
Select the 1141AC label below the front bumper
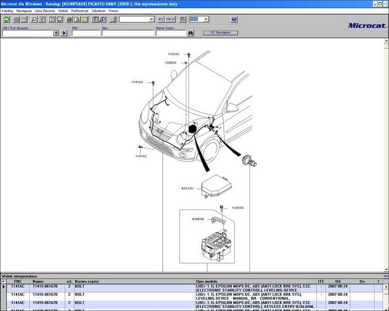tap(141, 156)
